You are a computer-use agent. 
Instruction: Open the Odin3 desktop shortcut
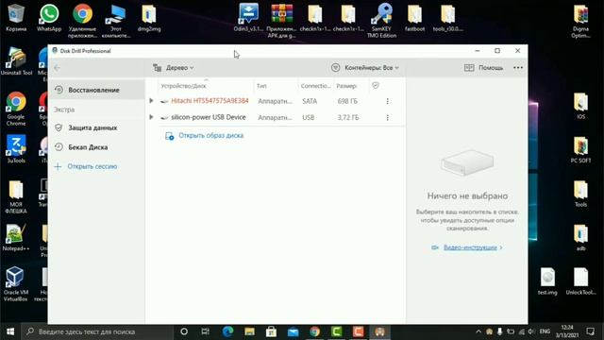coord(248,17)
